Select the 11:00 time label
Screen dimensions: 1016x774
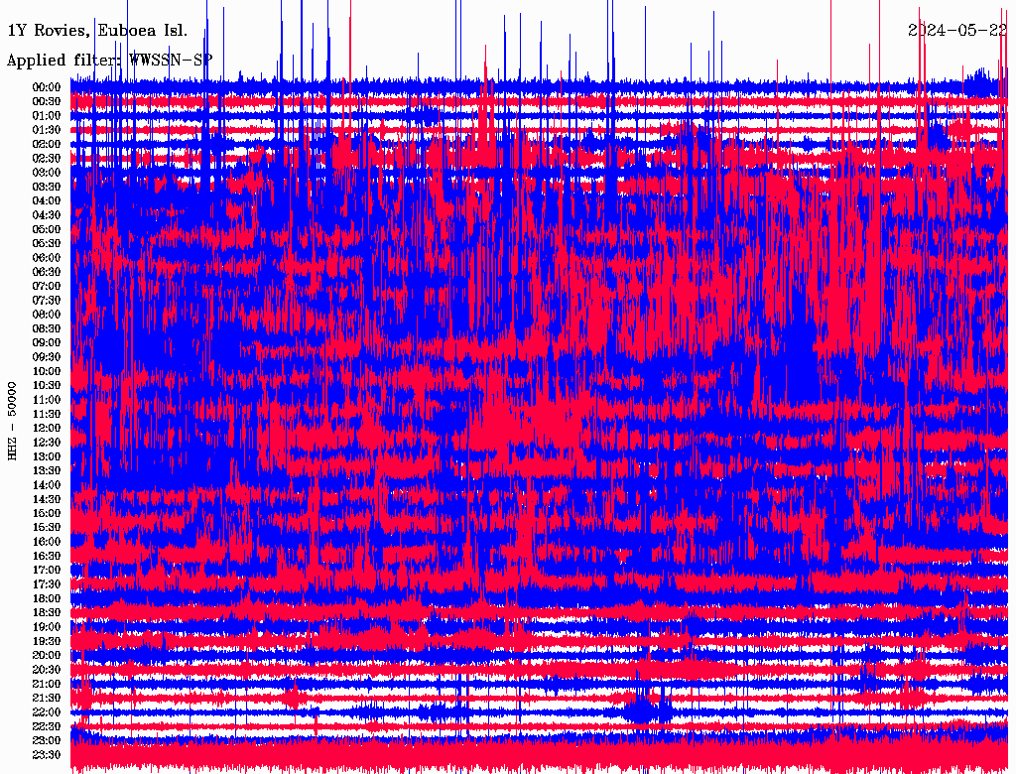click(x=47, y=400)
